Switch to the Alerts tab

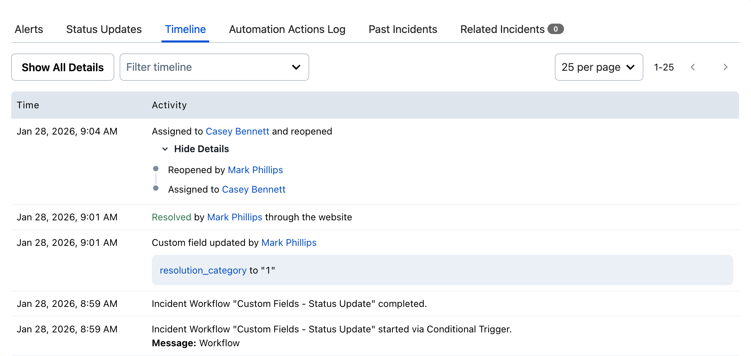coord(29,29)
